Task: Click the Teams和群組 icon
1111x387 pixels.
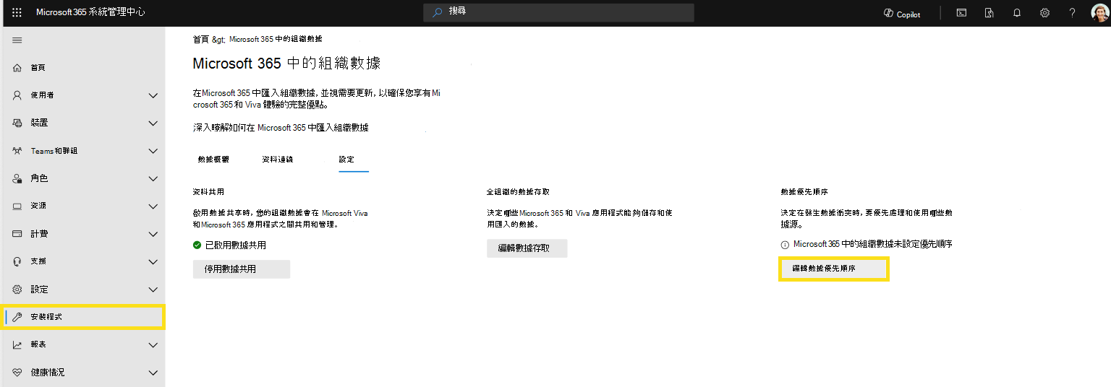Action: (17, 151)
